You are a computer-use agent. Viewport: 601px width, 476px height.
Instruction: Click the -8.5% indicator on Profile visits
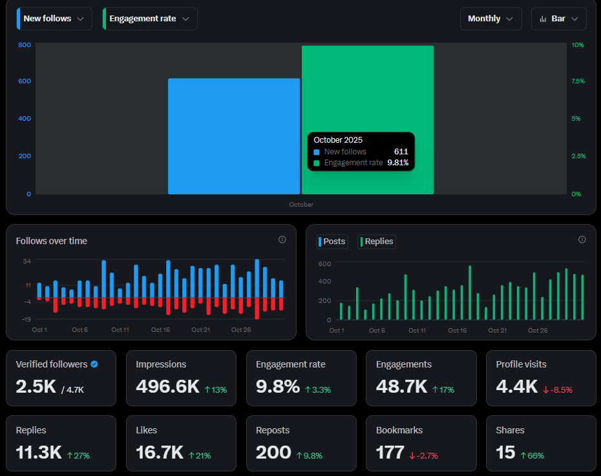(558, 390)
